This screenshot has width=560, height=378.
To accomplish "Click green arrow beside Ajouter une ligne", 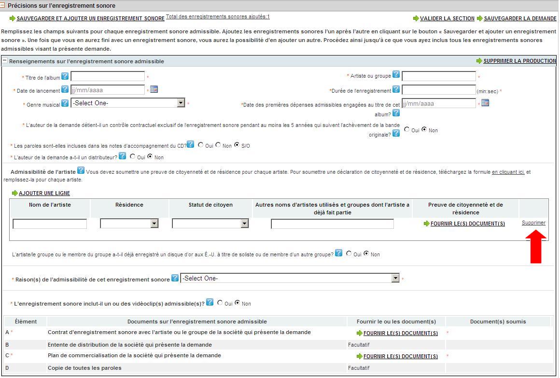I will click(x=14, y=193).
